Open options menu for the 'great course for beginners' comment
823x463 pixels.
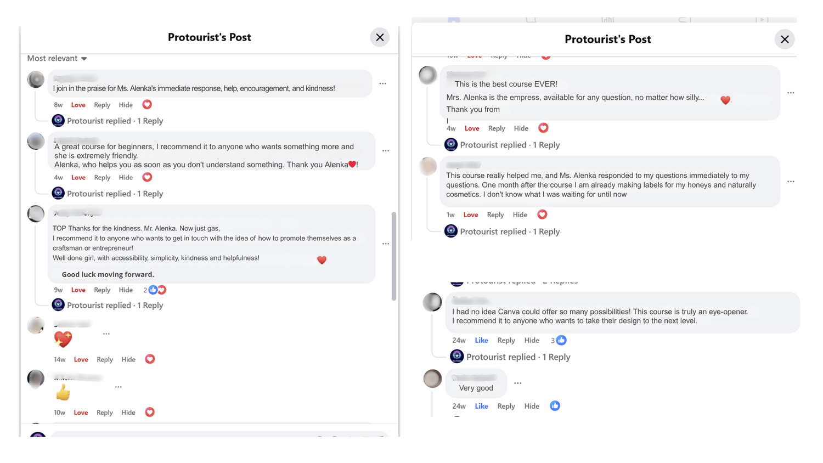pos(386,151)
